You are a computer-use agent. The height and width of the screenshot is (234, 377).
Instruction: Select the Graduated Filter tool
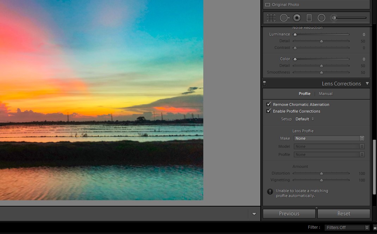pyautogui.click(x=309, y=18)
